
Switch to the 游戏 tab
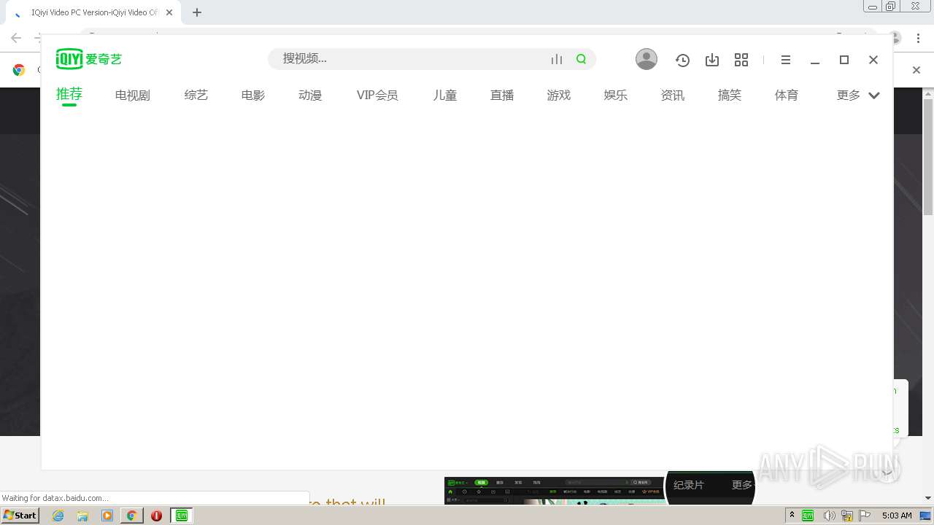(x=559, y=95)
